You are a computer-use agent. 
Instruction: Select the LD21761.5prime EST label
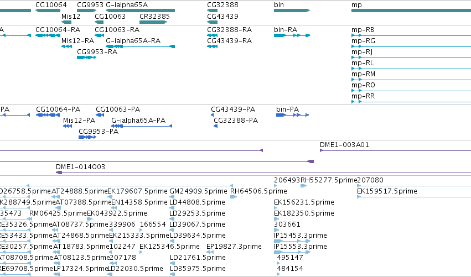tap(198, 258)
